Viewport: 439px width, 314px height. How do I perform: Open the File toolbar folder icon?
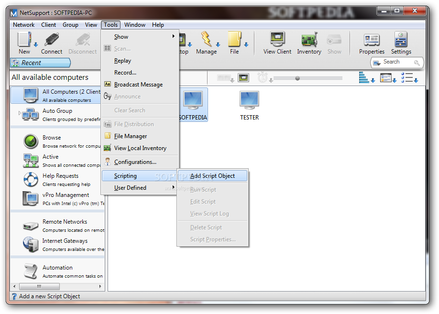pyautogui.click(x=234, y=39)
